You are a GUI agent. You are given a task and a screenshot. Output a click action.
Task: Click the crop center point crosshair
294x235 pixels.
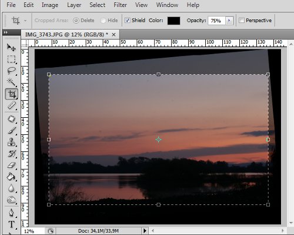click(x=158, y=140)
